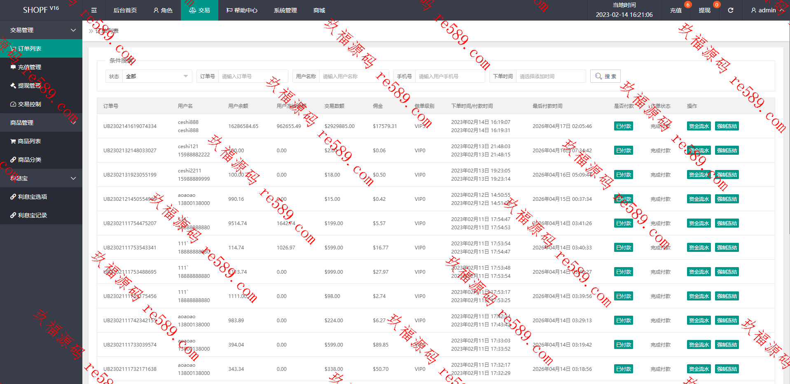790x384 pixels.
Task: Click the 订单号 column header
Action: (111, 106)
